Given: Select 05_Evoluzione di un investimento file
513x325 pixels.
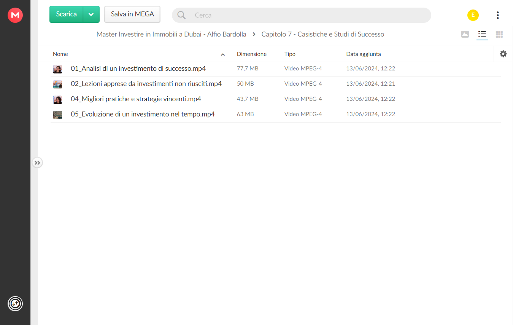Looking at the screenshot, I should [275, 115].
